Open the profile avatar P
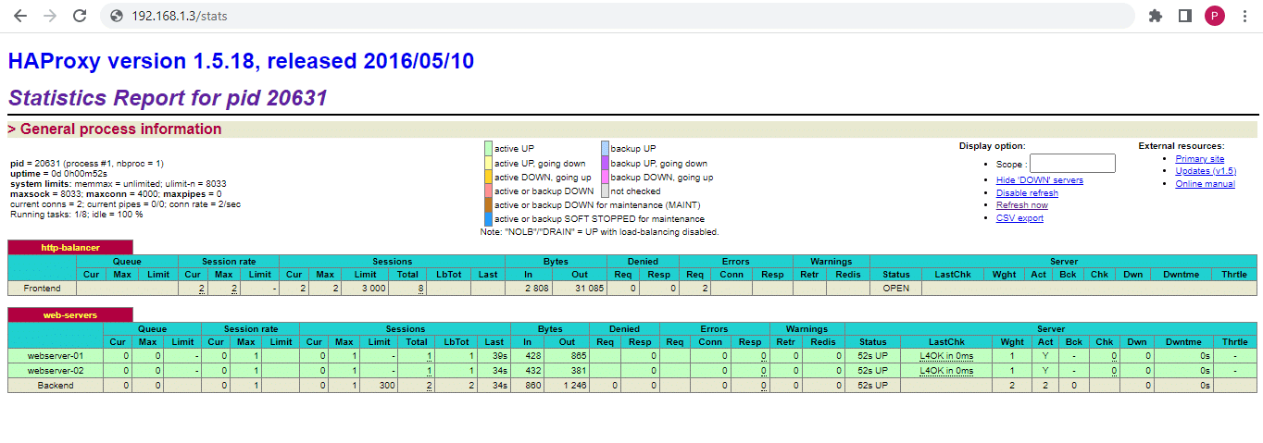This screenshot has height=443, width=1263. tap(1214, 16)
